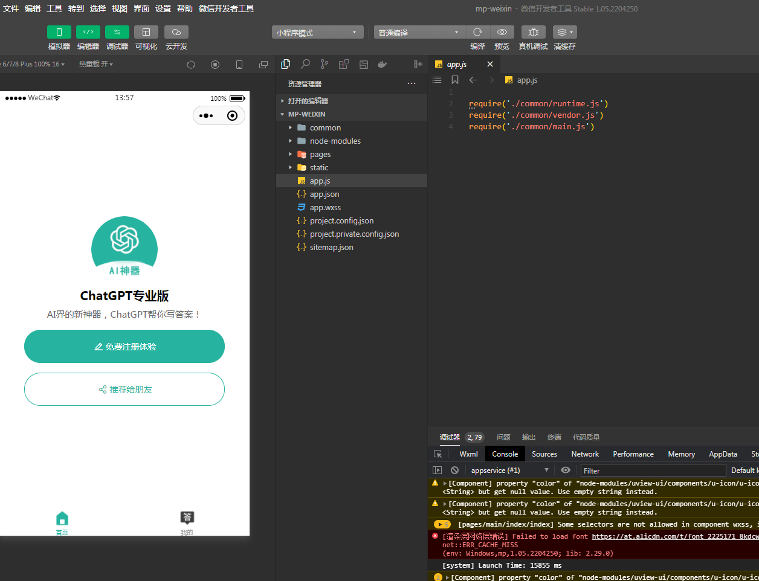This screenshot has height=581, width=759.
Task: Open project.config.json in the file tree
Action: coord(352,220)
